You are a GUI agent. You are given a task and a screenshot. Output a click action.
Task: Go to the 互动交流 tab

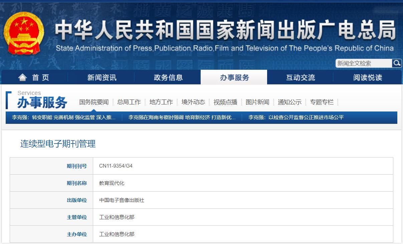[300, 77]
